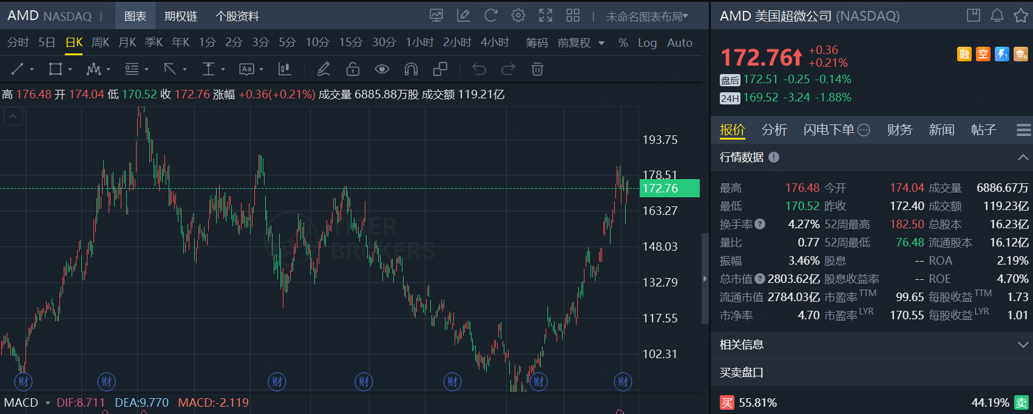
Task: Open the range statistics tool
Action: coord(284,69)
